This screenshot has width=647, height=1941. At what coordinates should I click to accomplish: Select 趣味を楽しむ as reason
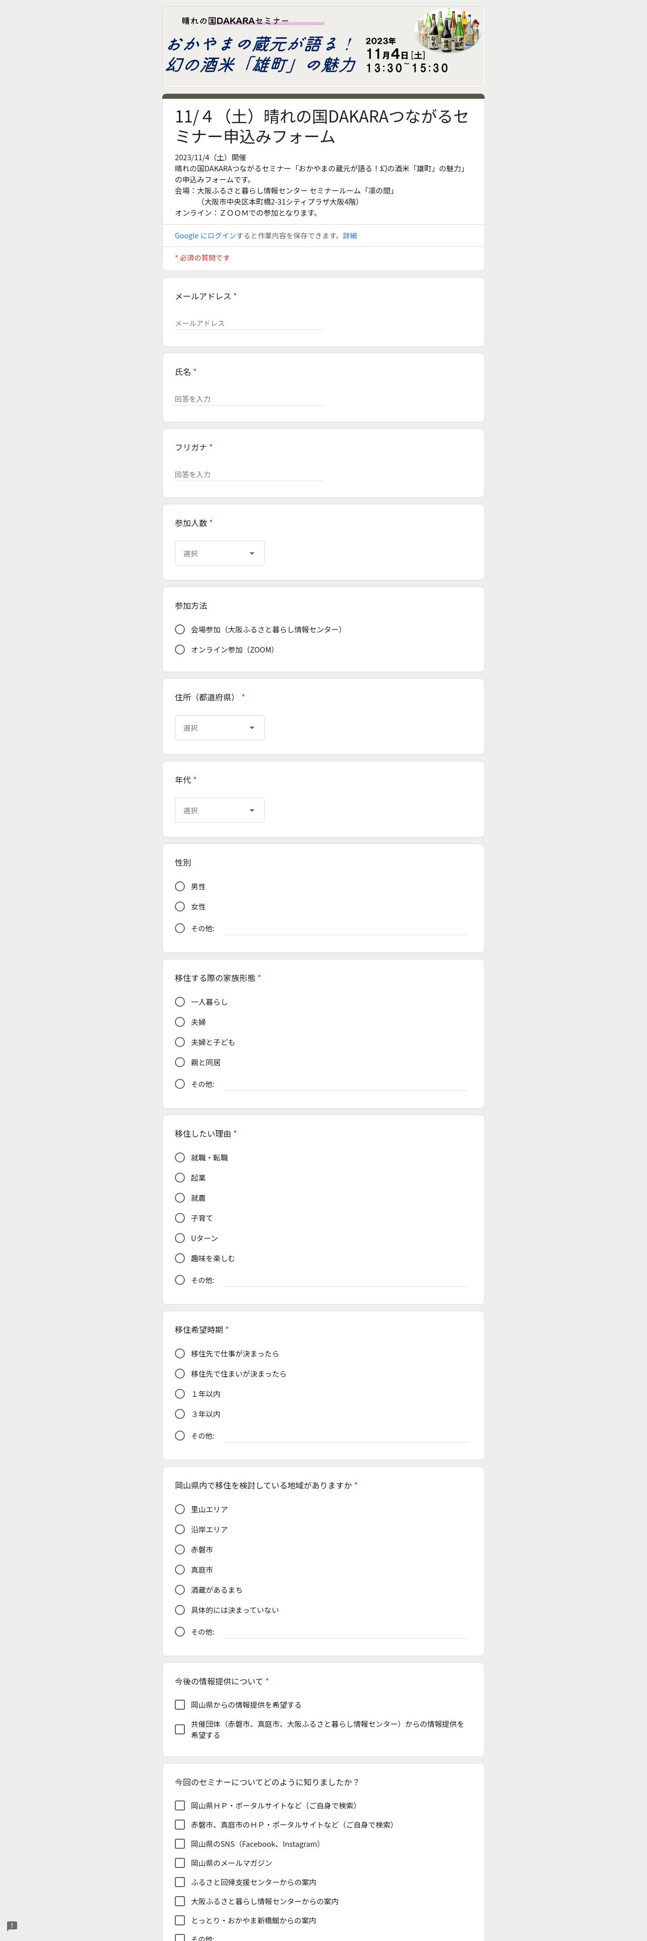click(180, 1258)
